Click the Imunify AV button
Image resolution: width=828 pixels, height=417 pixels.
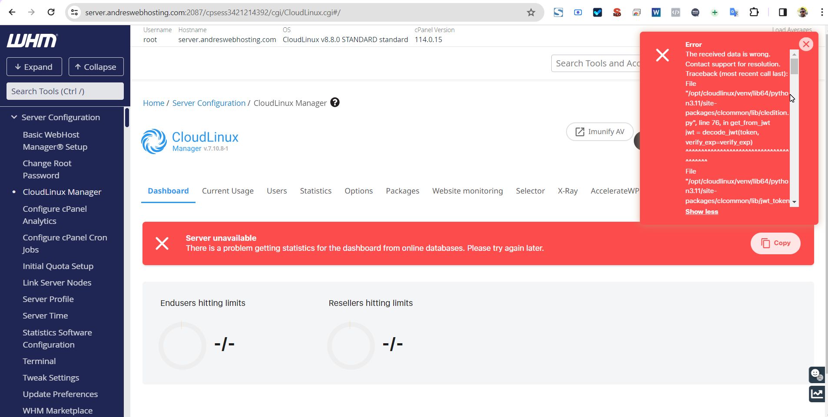[600, 132]
